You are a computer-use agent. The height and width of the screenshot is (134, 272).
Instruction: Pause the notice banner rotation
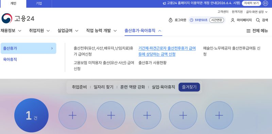point(266,3)
